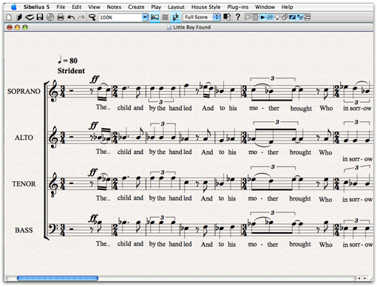Click the Export audio disc icon
This screenshot has width=377, height=287.
[x=50, y=17]
